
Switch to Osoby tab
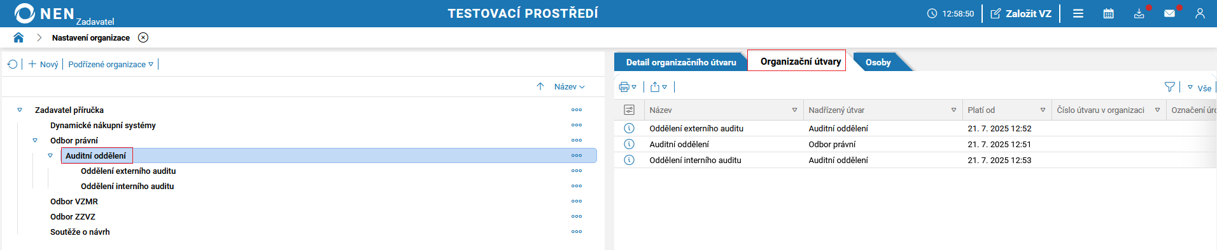(x=878, y=62)
